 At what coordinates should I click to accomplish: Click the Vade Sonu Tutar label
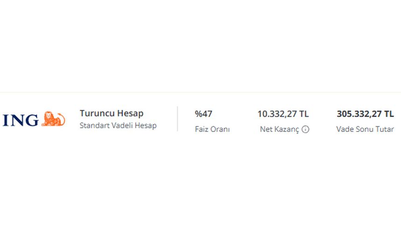tap(365, 129)
